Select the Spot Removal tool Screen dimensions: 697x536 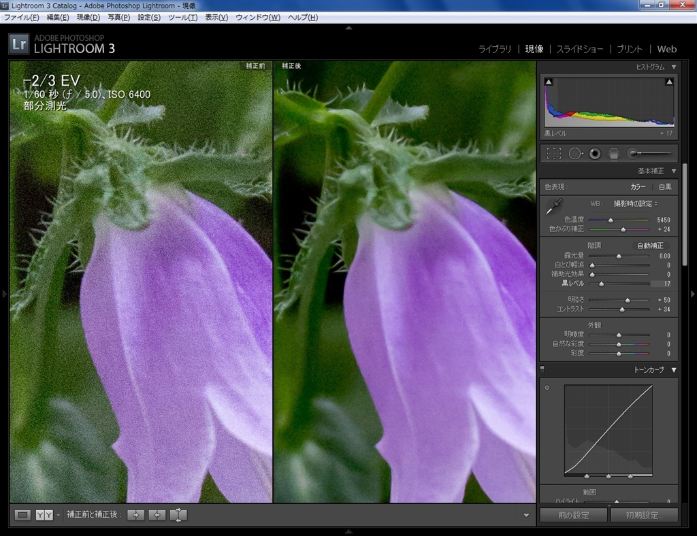pyautogui.click(x=575, y=154)
